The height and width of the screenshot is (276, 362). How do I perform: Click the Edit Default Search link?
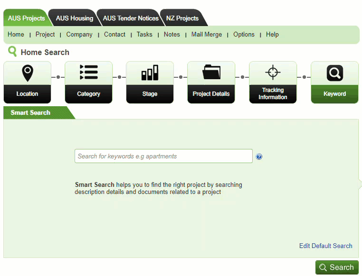click(x=325, y=246)
